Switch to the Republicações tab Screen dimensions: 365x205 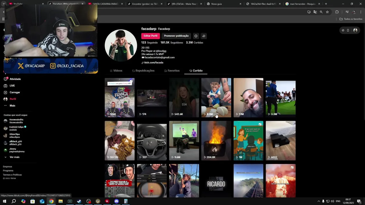coord(143,71)
